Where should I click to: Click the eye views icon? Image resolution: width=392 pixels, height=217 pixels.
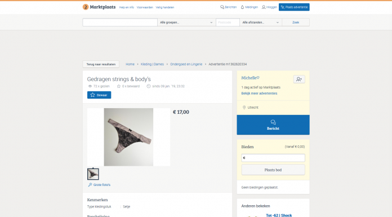(x=90, y=86)
